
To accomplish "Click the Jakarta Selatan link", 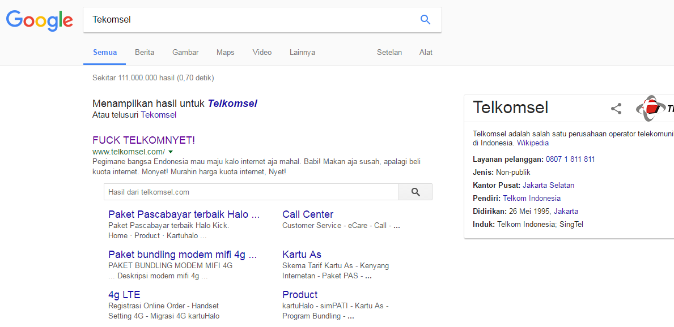I will tap(548, 185).
